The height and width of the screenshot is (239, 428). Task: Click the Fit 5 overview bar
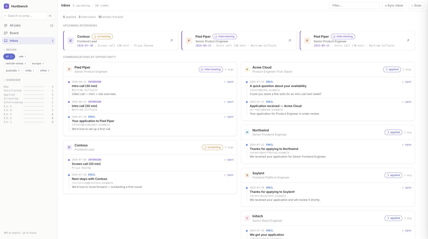pos(34,106)
